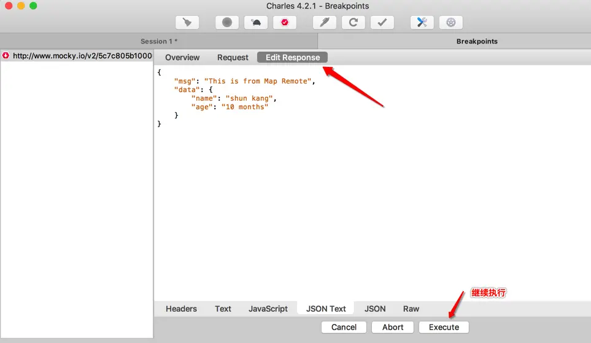Toggle the red breakpoints icon
Screen dimensions: 591x343
click(x=285, y=23)
